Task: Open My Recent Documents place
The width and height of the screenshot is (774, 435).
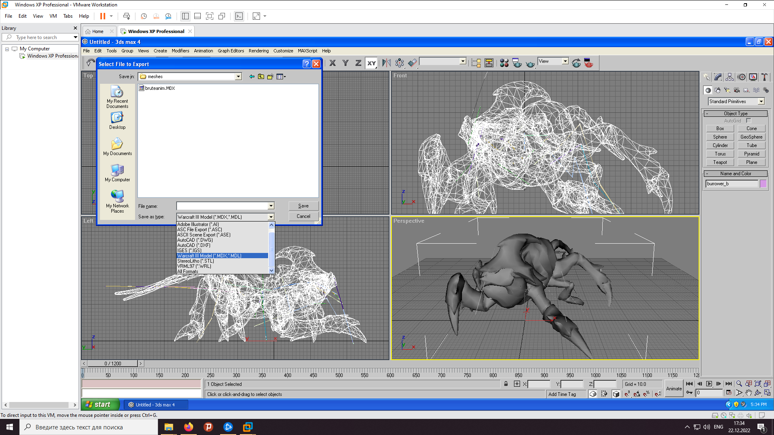Action: (117, 97)
